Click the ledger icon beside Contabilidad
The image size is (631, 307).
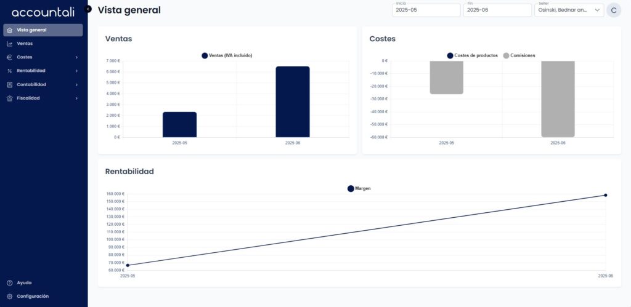pos(10,84)
